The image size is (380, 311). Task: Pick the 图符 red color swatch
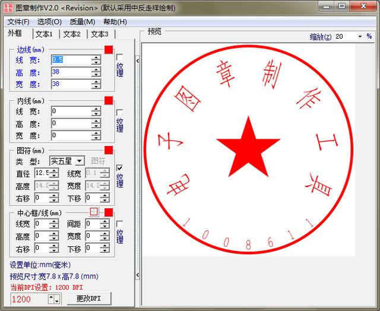point(109,150)
